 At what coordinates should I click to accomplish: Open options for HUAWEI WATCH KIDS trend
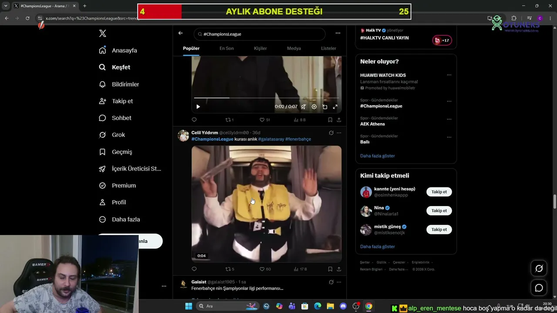[449, 75]
